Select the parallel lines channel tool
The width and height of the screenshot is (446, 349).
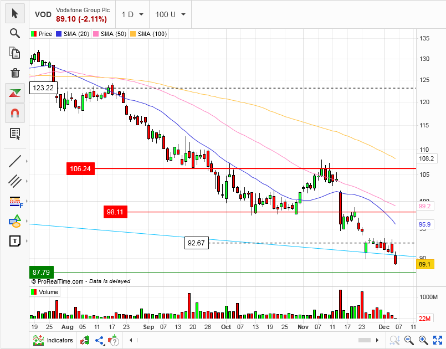coord(15,181)
